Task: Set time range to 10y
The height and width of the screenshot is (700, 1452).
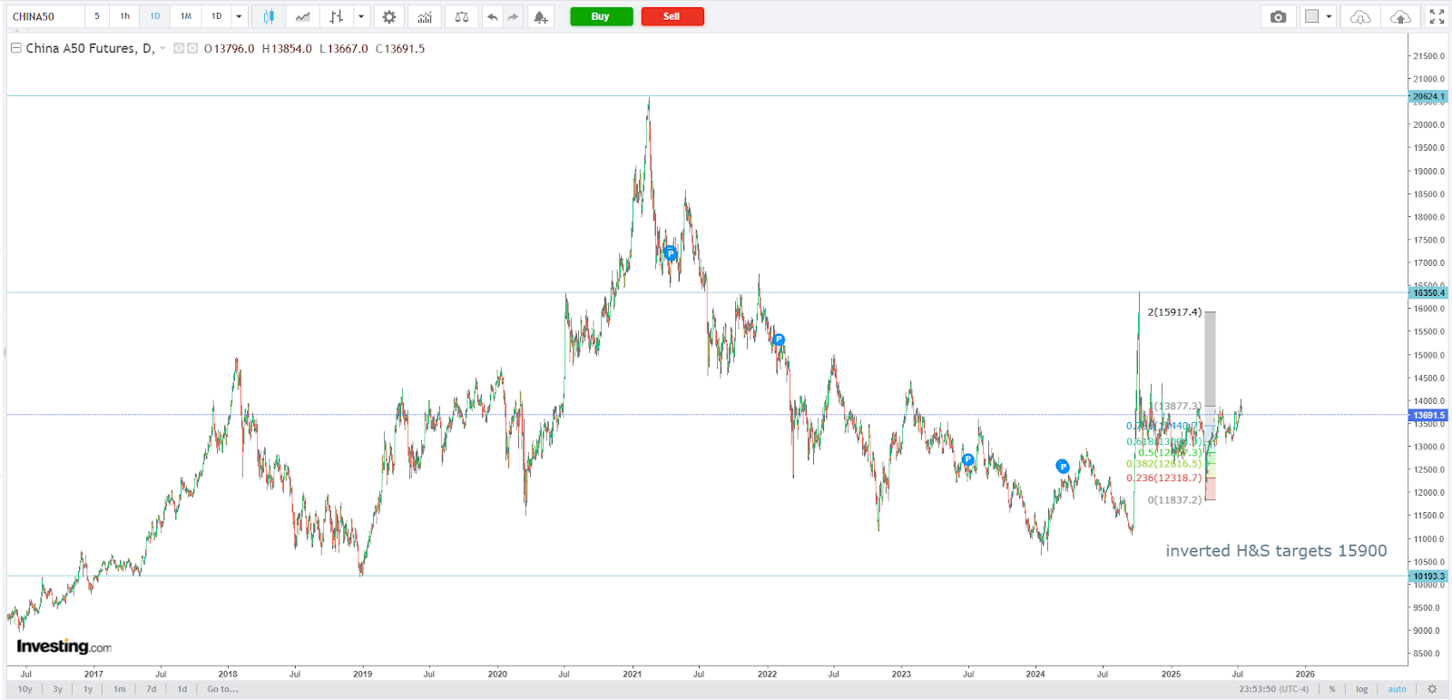Action: (x=25, y=689)
